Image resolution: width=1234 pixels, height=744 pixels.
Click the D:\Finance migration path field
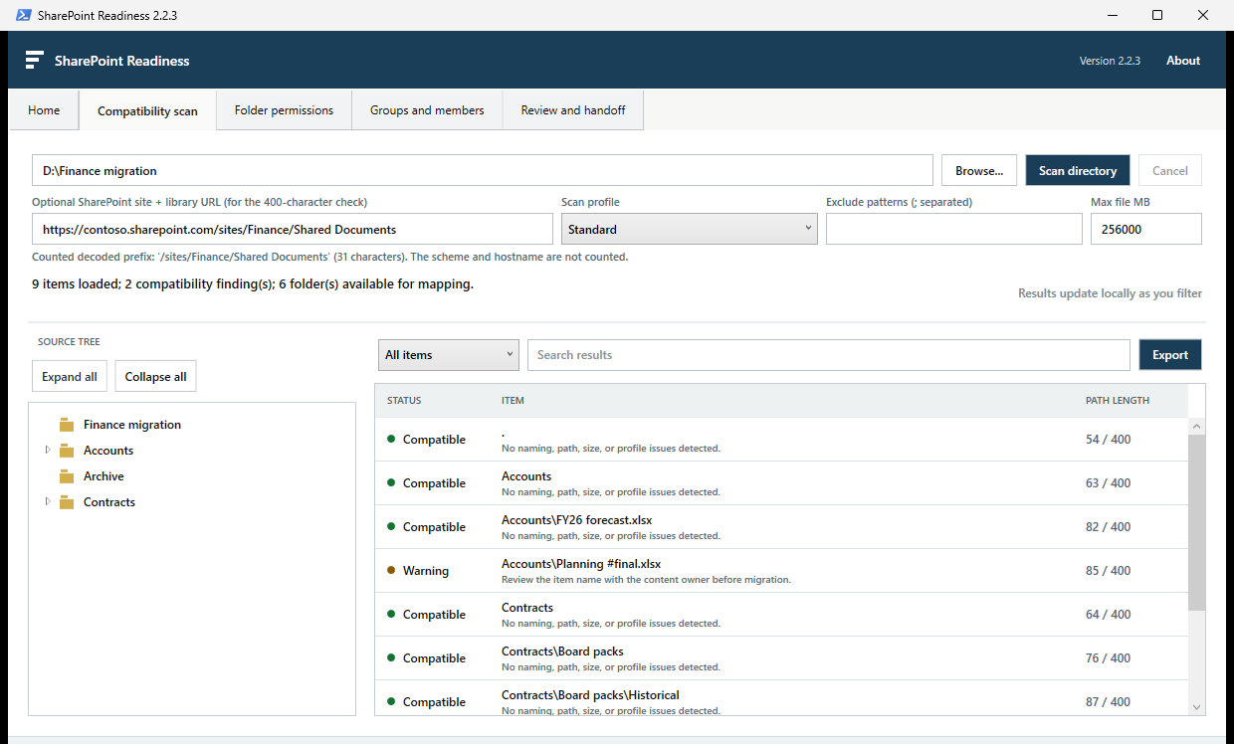pyautogui.click(x=483, y=170)
